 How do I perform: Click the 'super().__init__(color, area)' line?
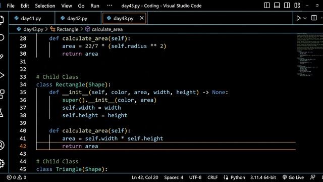(x=110, y=100)
